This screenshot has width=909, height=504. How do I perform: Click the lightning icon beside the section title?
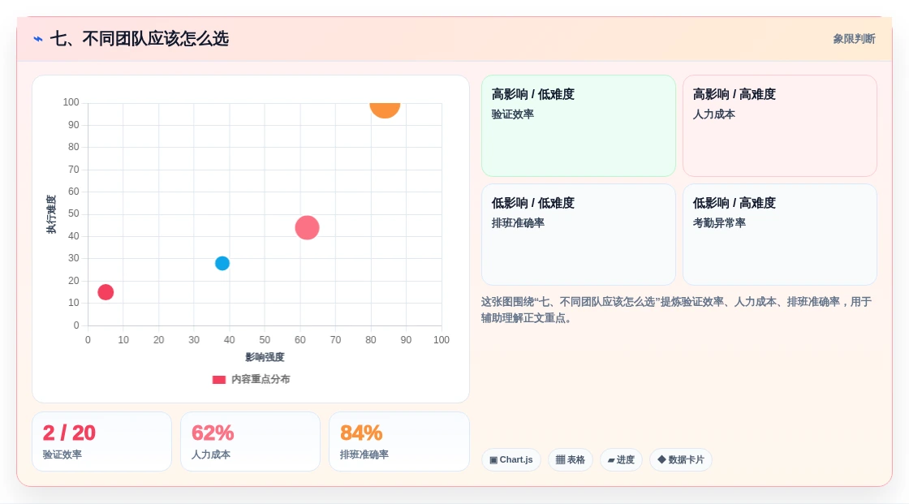coord(38,39)
